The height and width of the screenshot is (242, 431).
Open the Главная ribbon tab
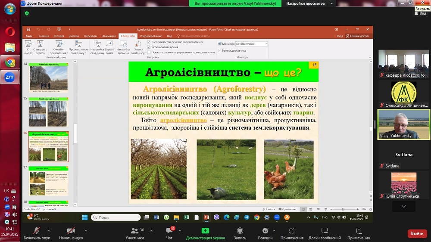[x=44, y=36]
